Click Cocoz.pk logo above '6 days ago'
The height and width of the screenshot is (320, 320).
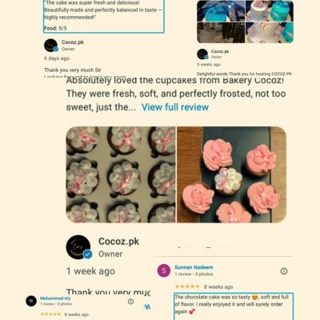coord(50,46)
